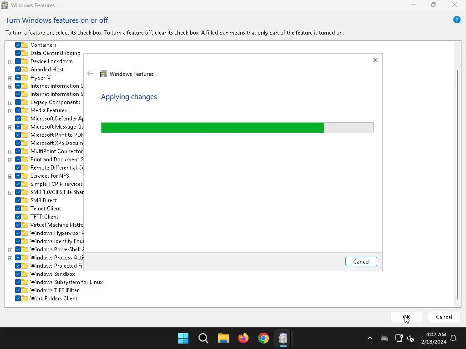Viewport: 466px width, 349px height.
Task: Toggle Work Folders Client checkbox
Action: (x=18, y=299)
